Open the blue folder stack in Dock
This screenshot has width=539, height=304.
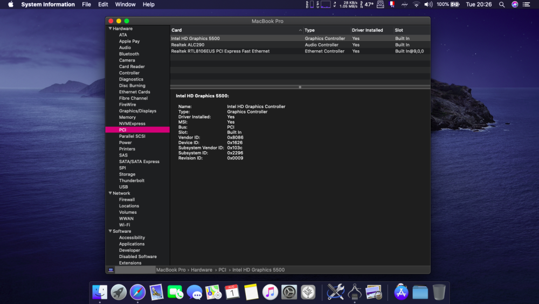(420, 292)
